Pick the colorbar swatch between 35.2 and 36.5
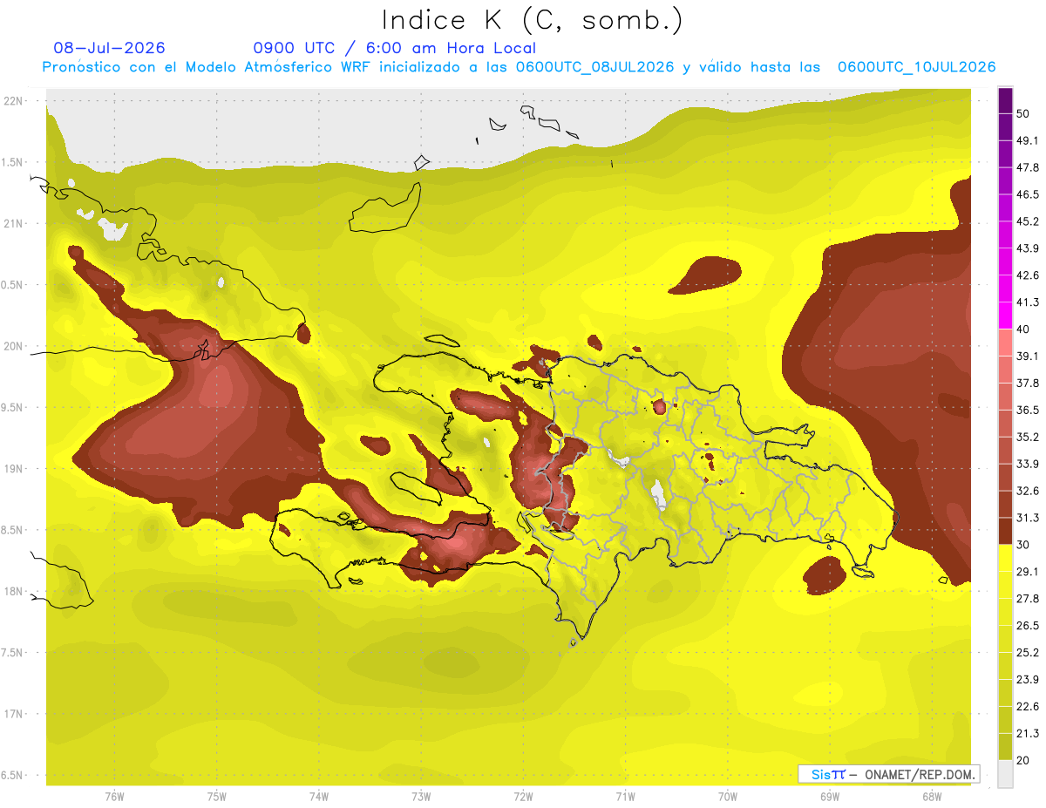 point(1005,424)
